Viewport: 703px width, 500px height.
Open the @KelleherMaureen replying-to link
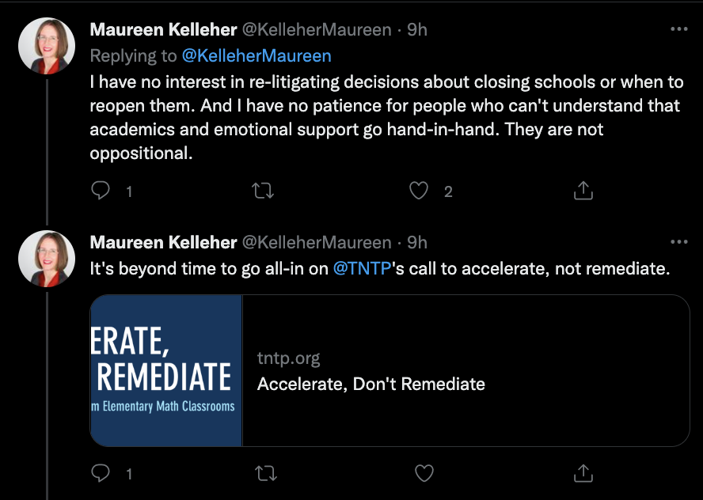256,55
